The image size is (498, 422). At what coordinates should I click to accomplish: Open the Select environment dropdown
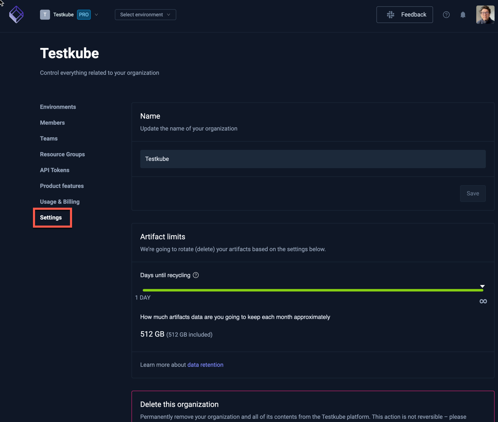pyautogui.click(x=146, y=15)
